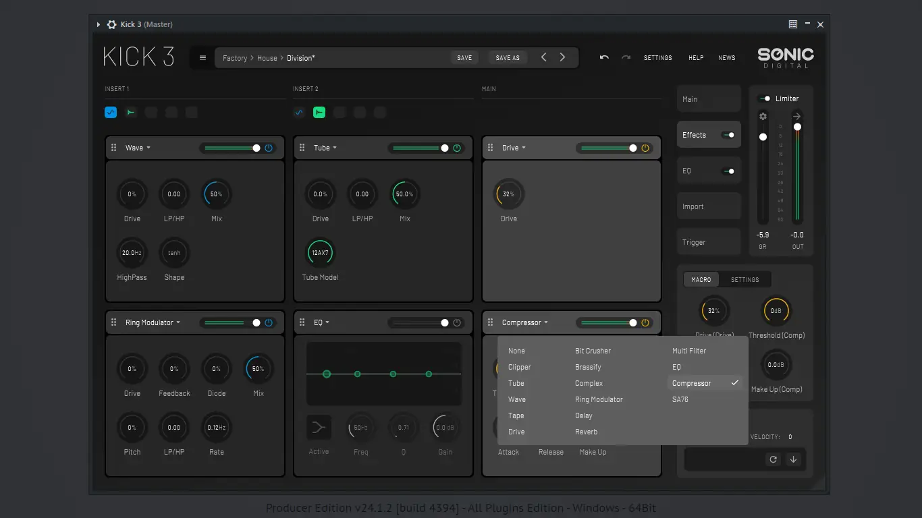The height and width of the screenshot is (518, 922).
Task: Click the EQ band Active filter-shape icon
Action: (319, 427)
